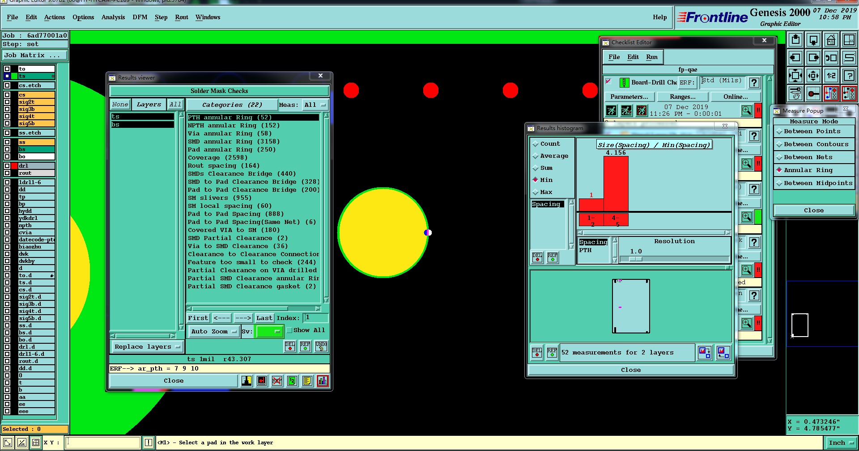Open the Actions menu
The image size is (859, 451).
click(55, 17)
